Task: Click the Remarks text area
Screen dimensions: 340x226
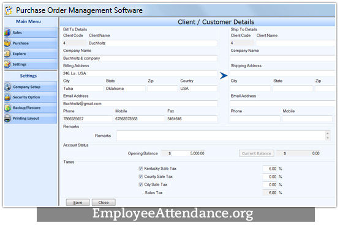Action: [221, 136]
